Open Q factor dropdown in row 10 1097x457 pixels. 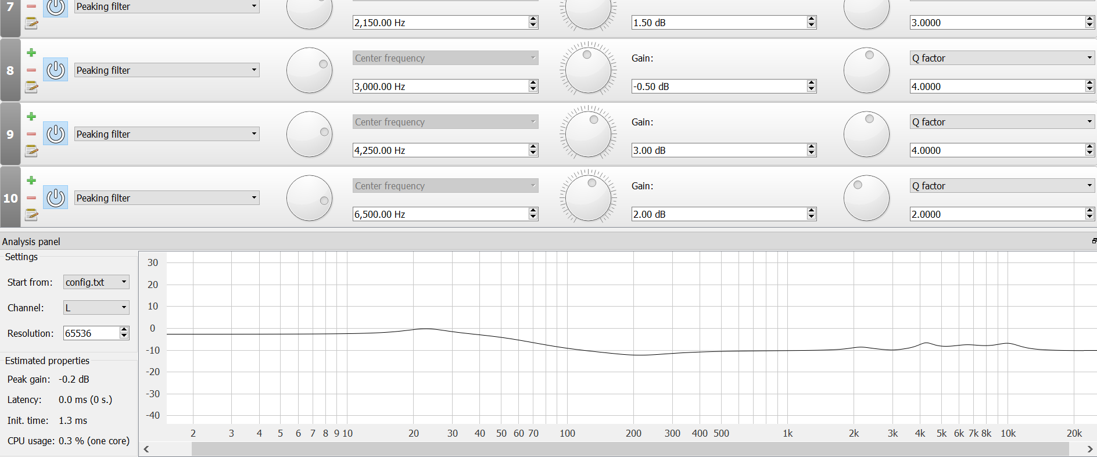click(x=1002, y=186)
